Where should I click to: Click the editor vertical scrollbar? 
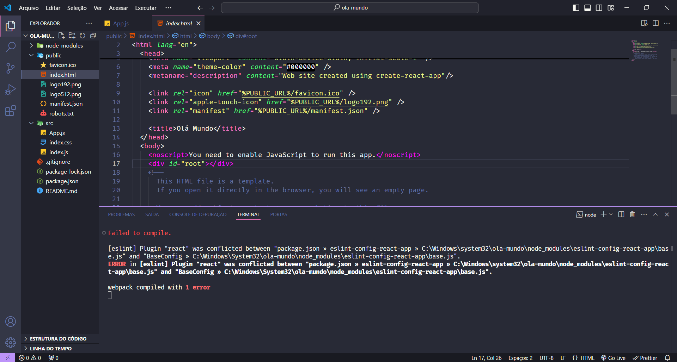tap(674, 82)
